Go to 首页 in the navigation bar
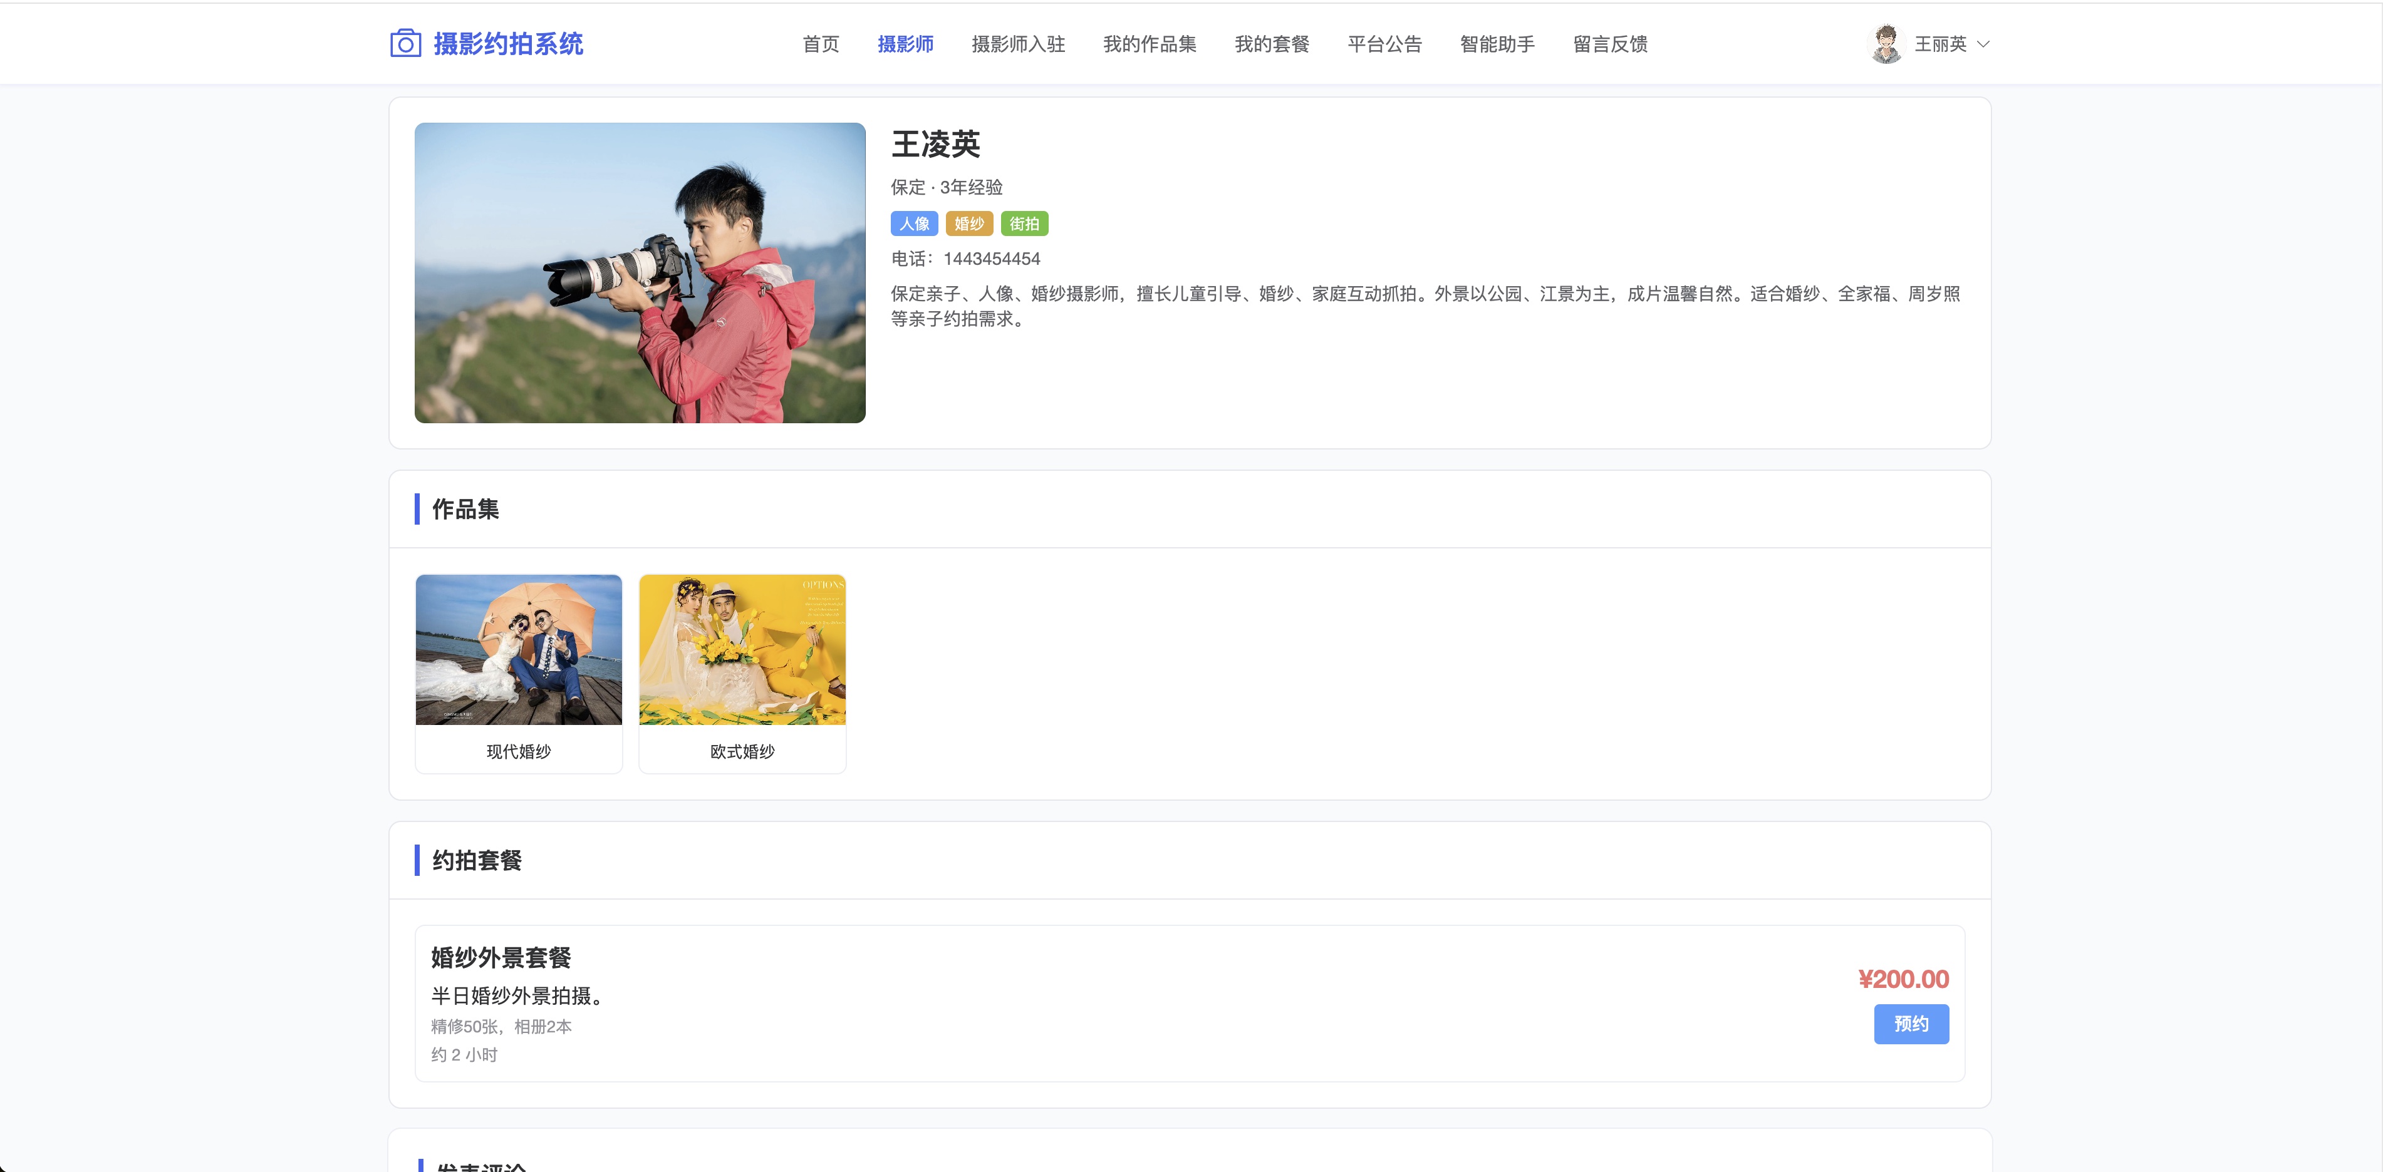Viewport: 2383px width, 1172px height. (x=821, y=43)
